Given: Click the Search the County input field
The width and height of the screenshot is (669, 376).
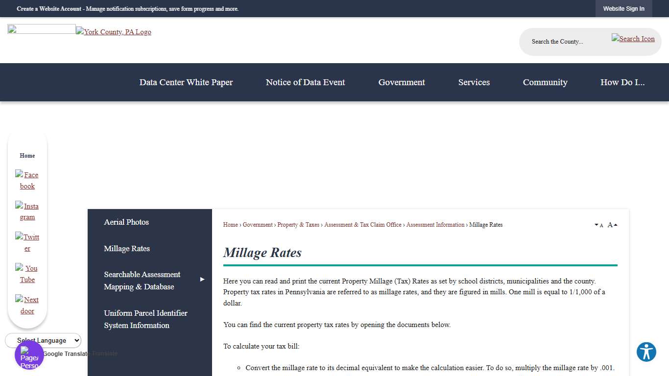Looking at the screenshot, I should (563, 42).
